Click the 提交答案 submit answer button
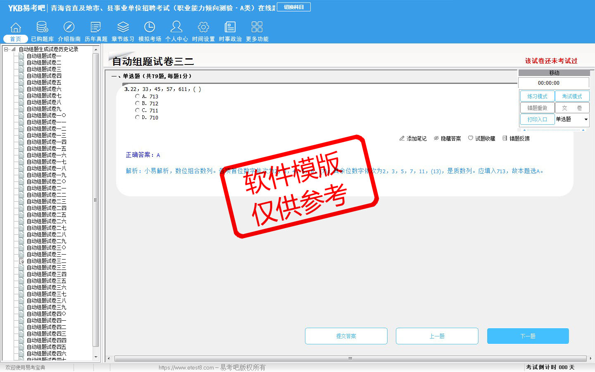Image resolution: width=595 pixels, height=372 pixels. (346, 336)
